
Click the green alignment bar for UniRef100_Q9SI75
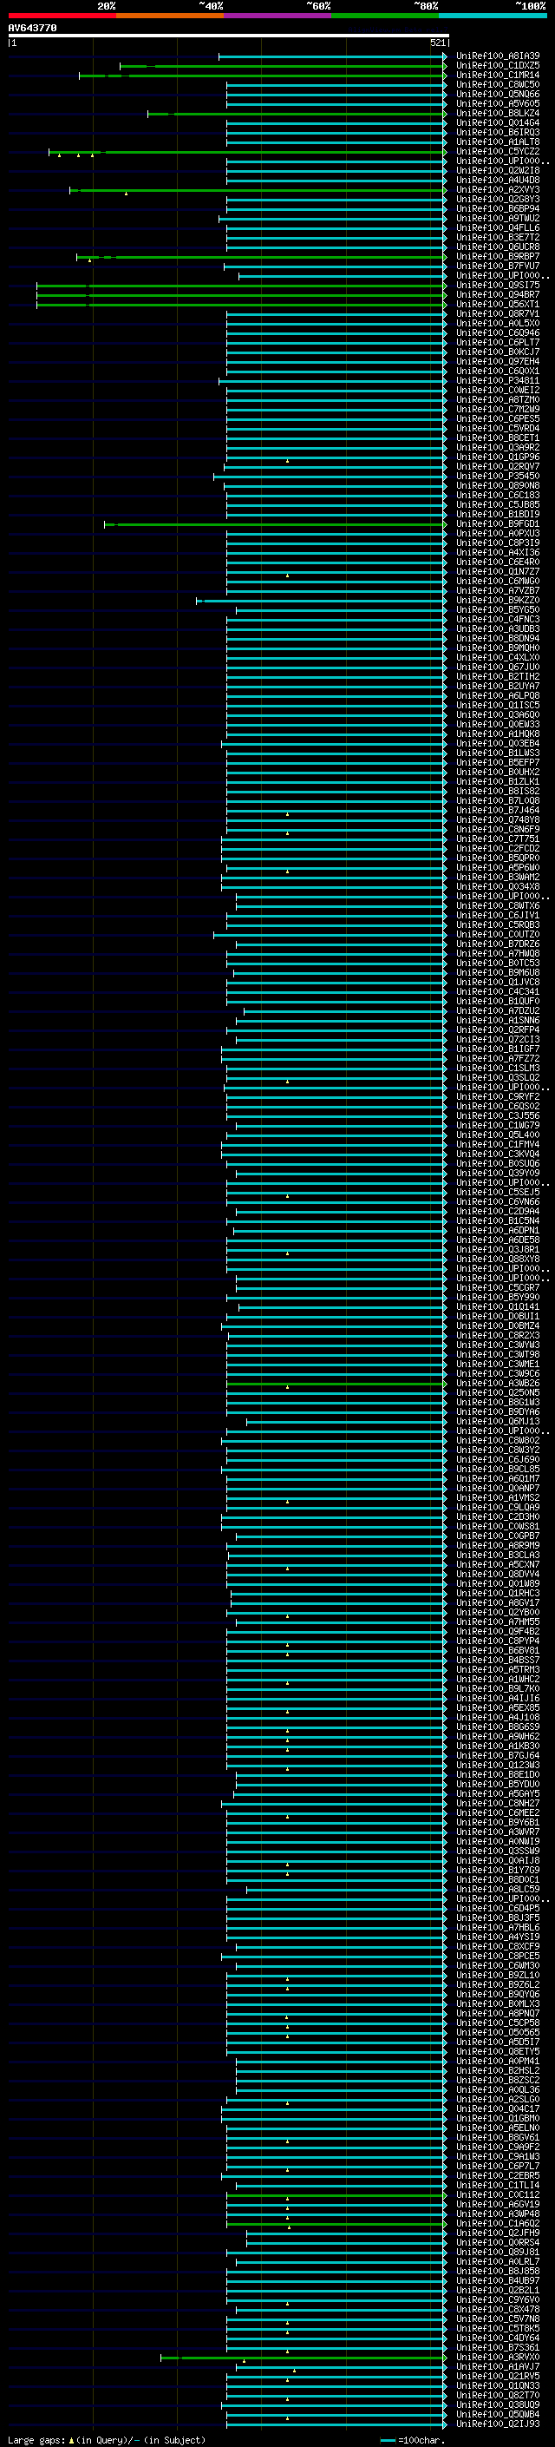point(241,285)
